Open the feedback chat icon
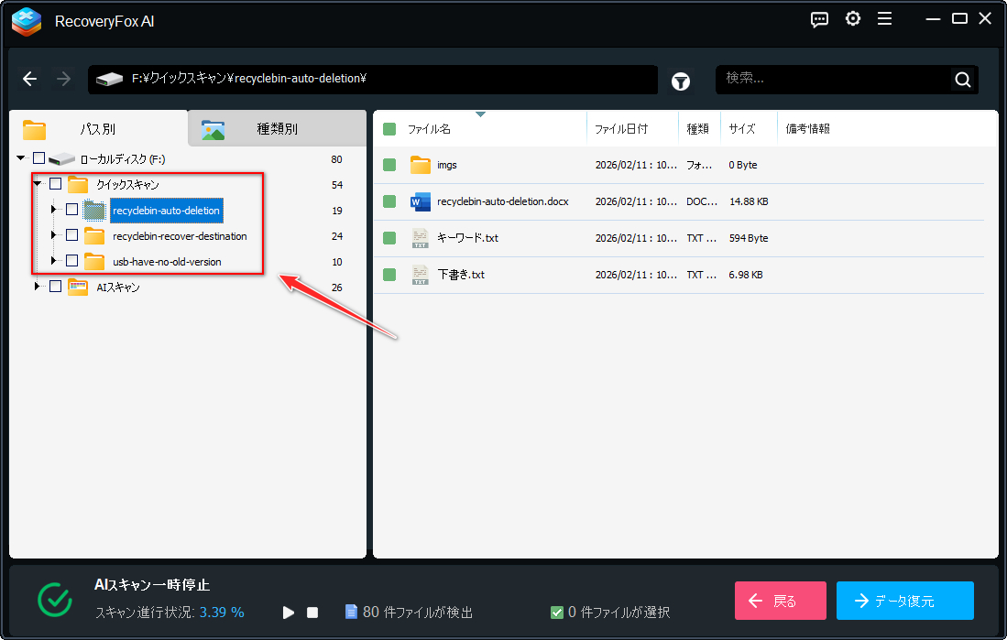 pos(820,19)
